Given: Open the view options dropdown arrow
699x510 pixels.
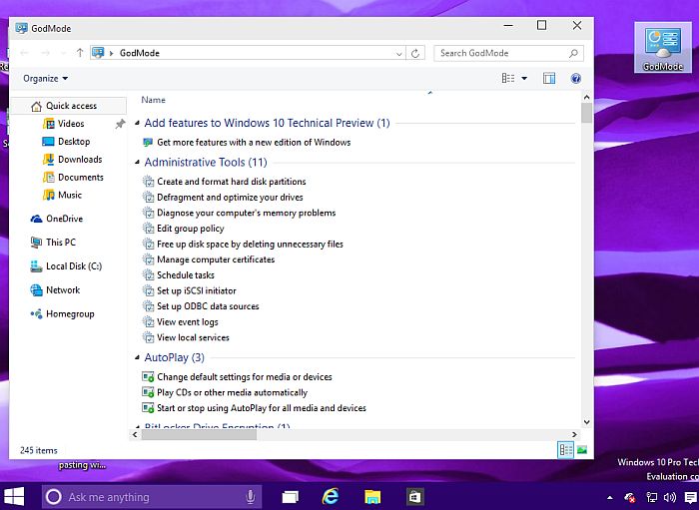Looking at the screenshot, I should coord(524,79).
